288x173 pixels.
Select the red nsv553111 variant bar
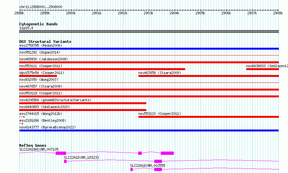point(102,69)
